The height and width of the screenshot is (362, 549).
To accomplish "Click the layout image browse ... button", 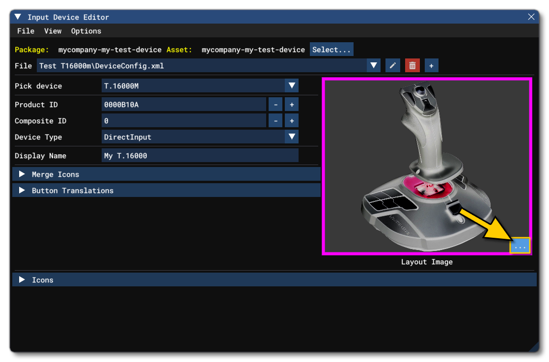I will [520, 246].
